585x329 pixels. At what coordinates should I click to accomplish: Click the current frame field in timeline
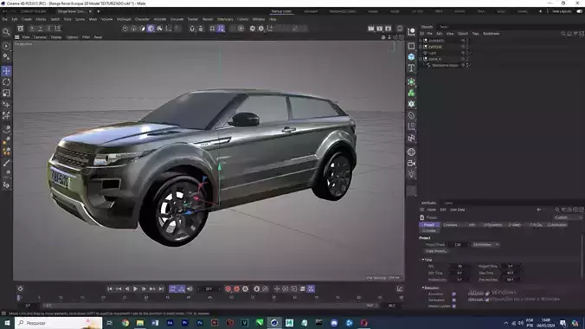tap(209, 288)
